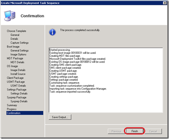Select Sysprep Details step
Screen dimensions: 169x139
pyautogui.click(x=19, y=101)
